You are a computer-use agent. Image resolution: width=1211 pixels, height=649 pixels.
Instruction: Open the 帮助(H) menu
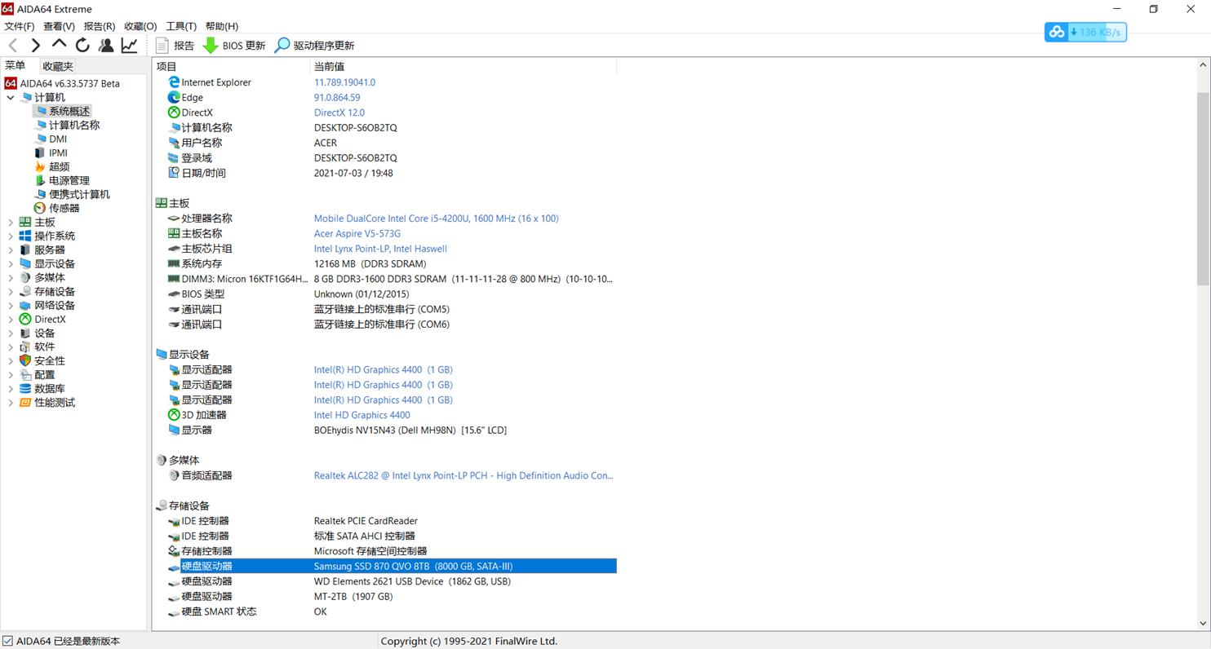[x=222, y=26]
